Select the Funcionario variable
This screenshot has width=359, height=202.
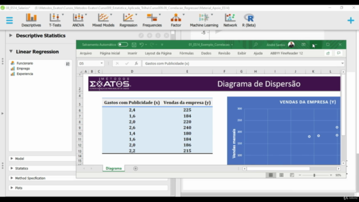25,63
